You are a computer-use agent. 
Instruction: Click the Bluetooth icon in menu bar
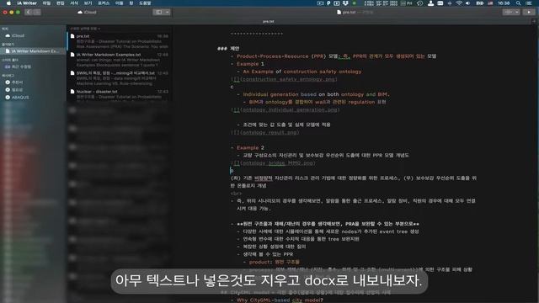click(450, 3)
